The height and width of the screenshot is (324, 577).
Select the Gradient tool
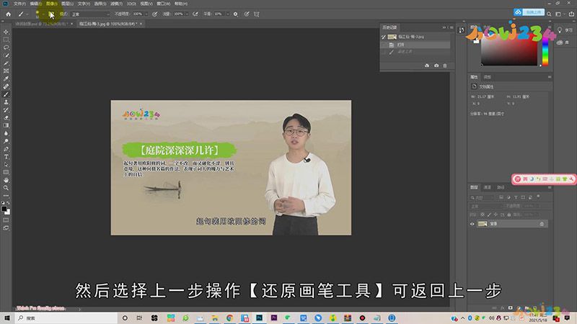click(6, 125)
